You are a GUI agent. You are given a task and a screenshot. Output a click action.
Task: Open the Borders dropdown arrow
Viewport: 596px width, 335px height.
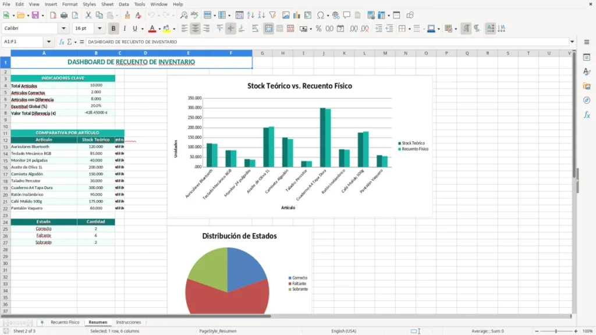pos(409,29)
